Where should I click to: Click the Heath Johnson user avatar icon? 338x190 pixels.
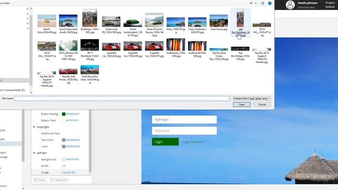(290, 5)
